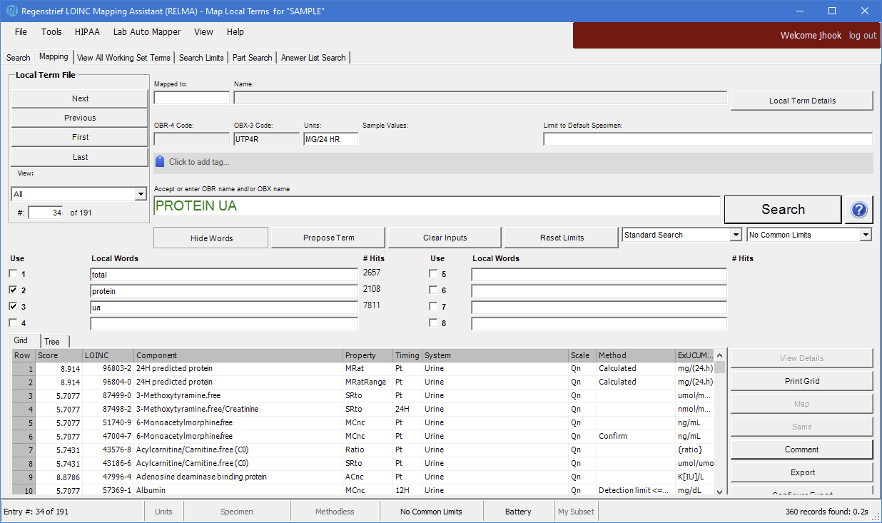Viewport: 882px width, 523px height.
Task: Select row 10 Albumin in the grid
Action: [363, 490]
